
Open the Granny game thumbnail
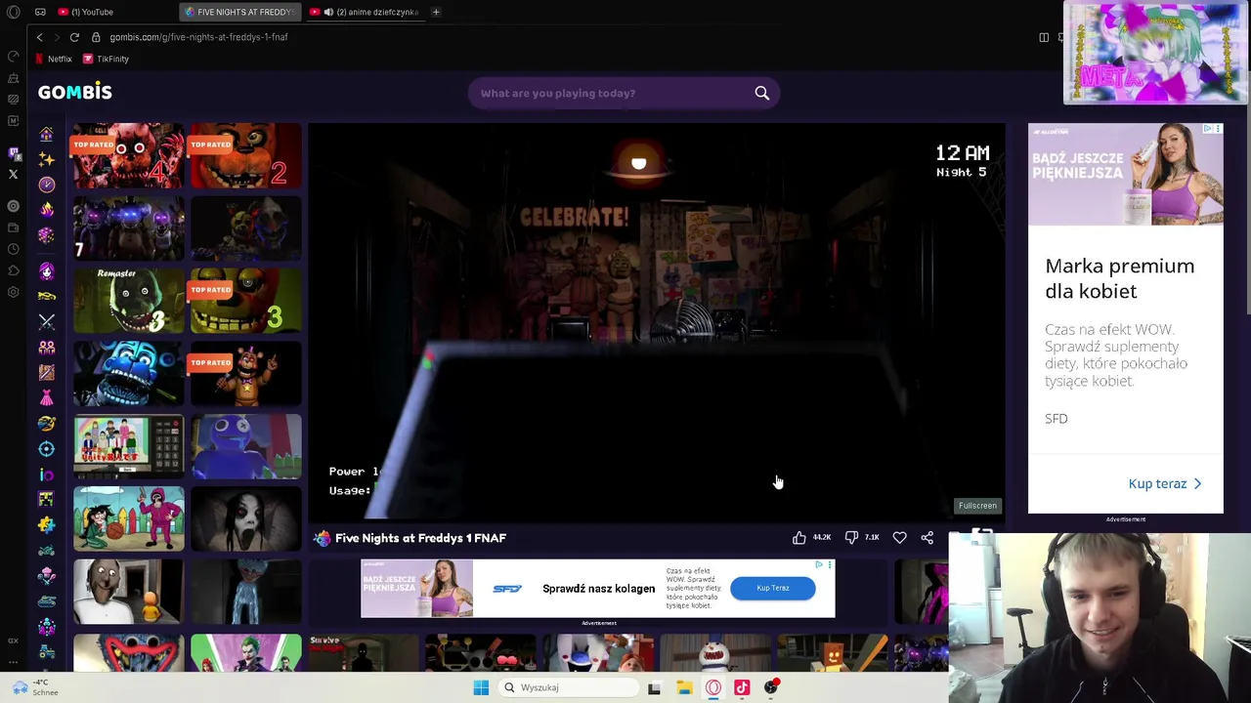128,592
